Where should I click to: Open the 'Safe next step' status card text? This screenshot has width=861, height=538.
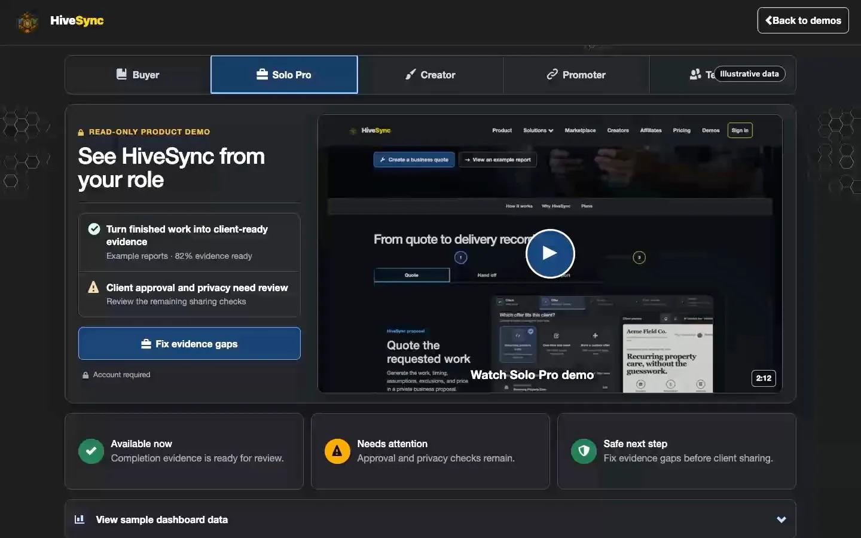coord(688,451)
